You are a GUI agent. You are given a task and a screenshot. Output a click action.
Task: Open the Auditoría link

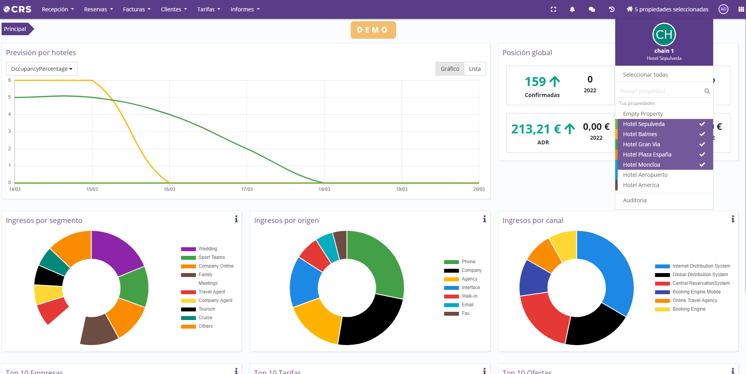(x=634, y=200)
